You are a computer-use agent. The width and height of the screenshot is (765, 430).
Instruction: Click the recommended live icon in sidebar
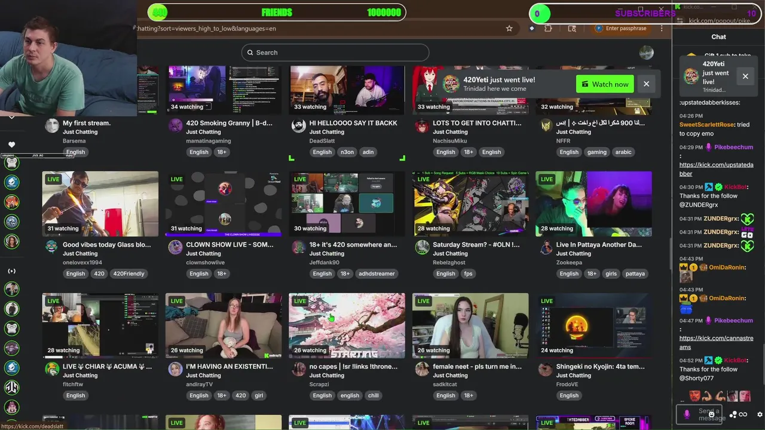[11, 271]
